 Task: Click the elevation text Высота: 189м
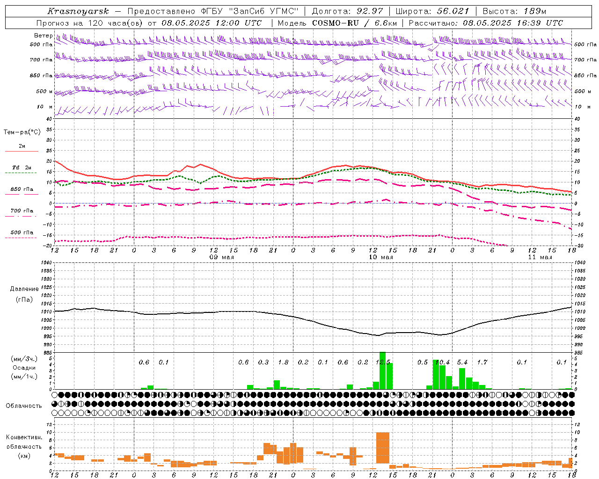514,11
